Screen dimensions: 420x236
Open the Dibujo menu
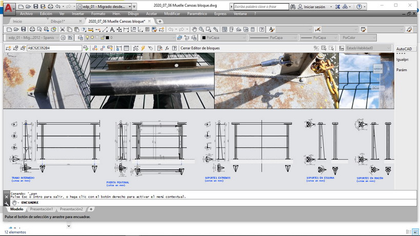pos(133,14)
